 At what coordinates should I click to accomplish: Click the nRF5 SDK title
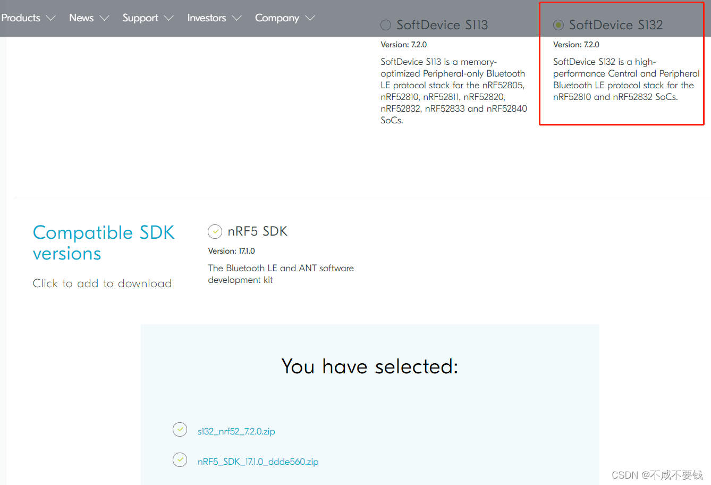(x=257, y=231)
